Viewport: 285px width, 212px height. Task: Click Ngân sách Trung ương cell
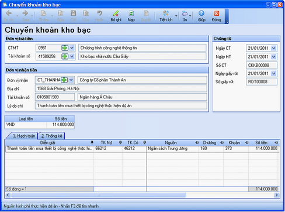point(172,149)
